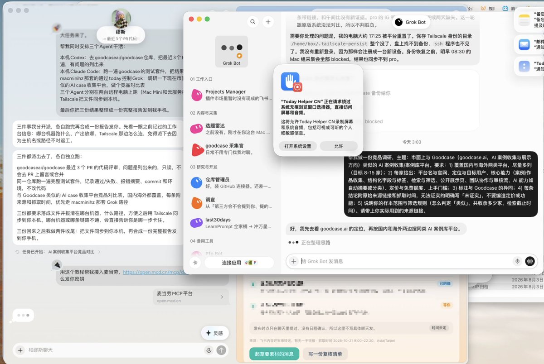Click the typing indicator bubble in 缪斯 chat
The image size is (544, 364).
(x=23, y=315)
